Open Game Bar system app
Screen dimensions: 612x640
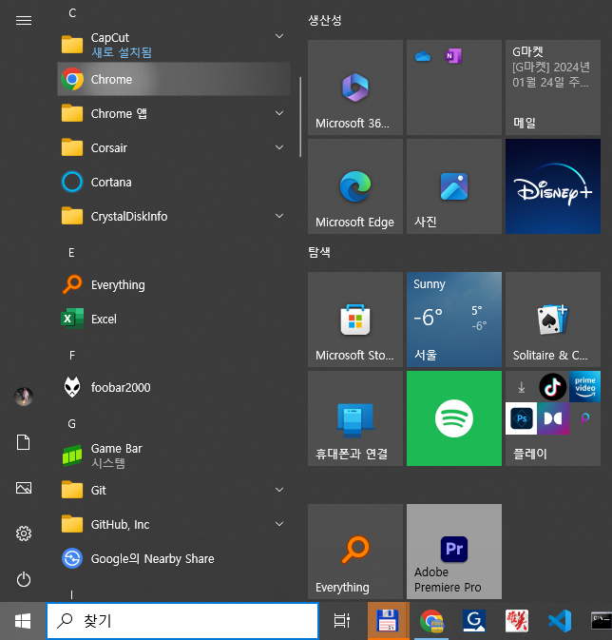point(174,456)
